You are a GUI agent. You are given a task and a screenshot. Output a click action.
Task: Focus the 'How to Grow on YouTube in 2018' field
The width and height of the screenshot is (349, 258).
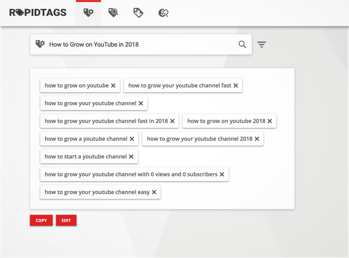(x=141, y=44)
